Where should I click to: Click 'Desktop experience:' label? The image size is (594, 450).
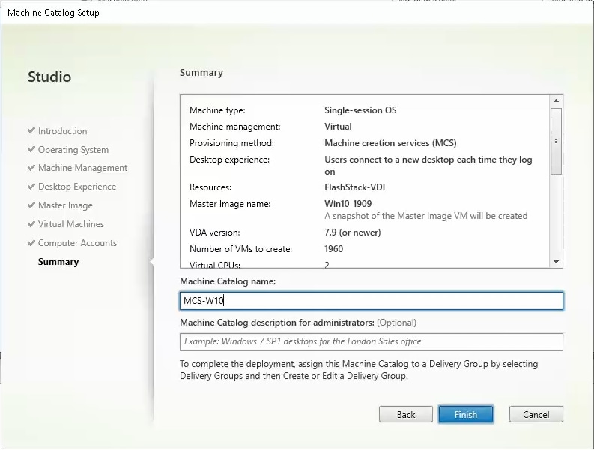pos(229,160)
